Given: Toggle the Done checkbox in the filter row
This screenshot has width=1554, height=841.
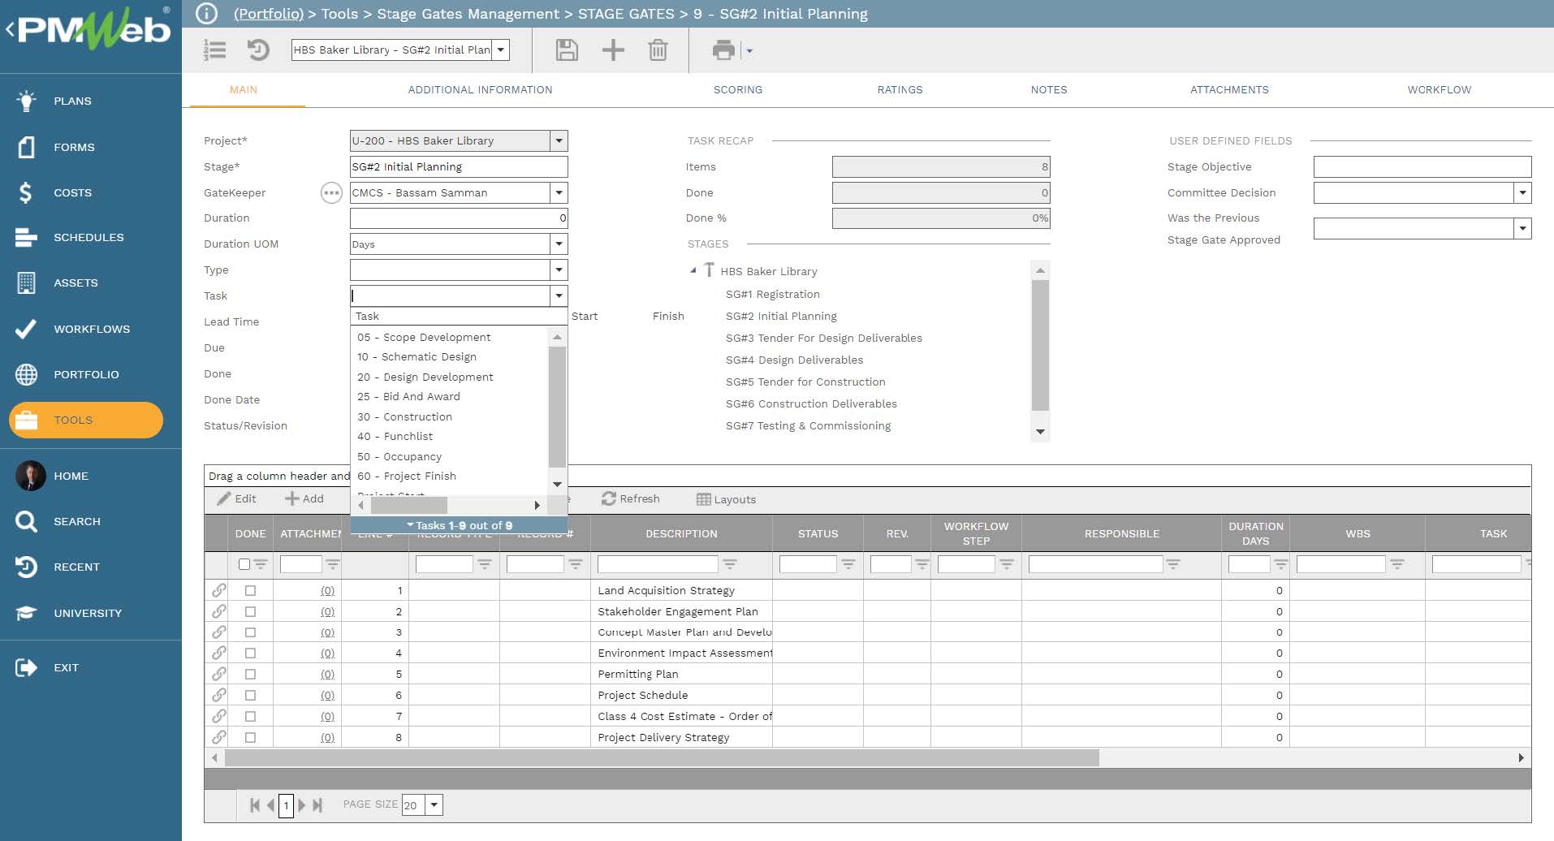Looking at the screenshot, I should [244, 564].
